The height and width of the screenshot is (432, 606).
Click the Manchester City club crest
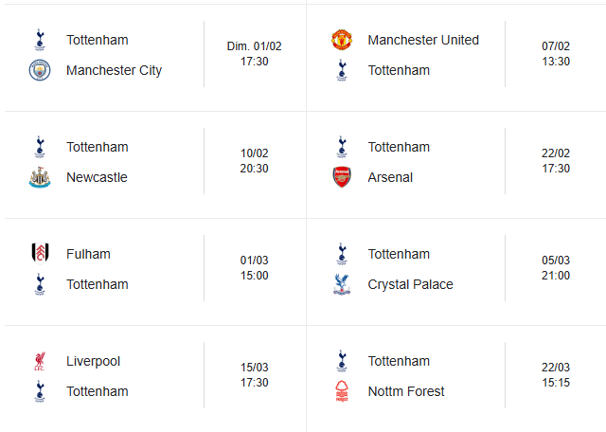click(39, 70)
